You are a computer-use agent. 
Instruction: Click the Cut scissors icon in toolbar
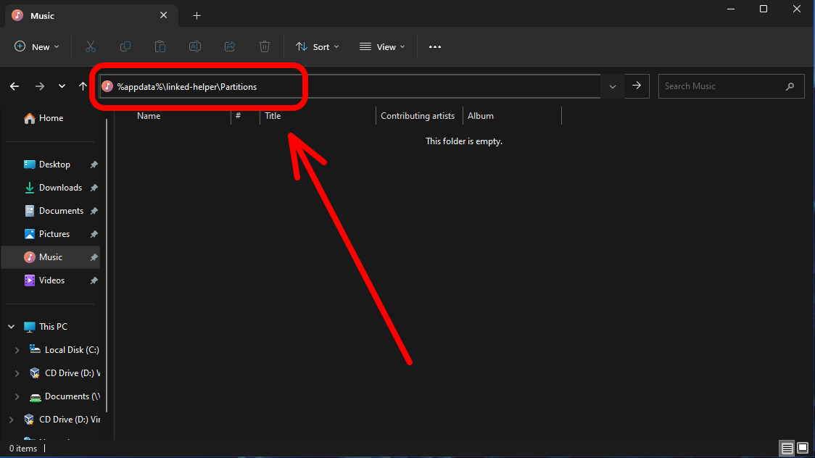coord(91,46)
